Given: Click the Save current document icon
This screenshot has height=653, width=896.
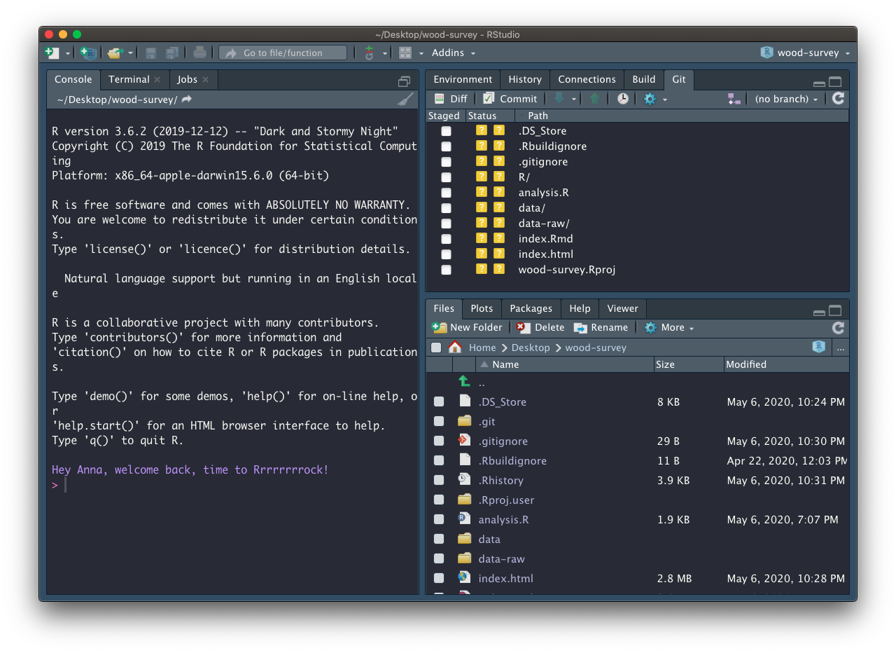Looking at the screenshot, I should pos(150,53).
